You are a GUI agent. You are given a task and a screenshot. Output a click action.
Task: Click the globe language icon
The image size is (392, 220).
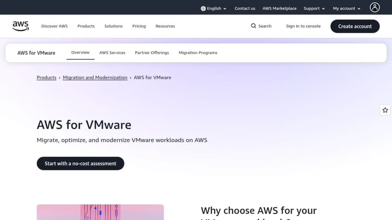[203, 8]
